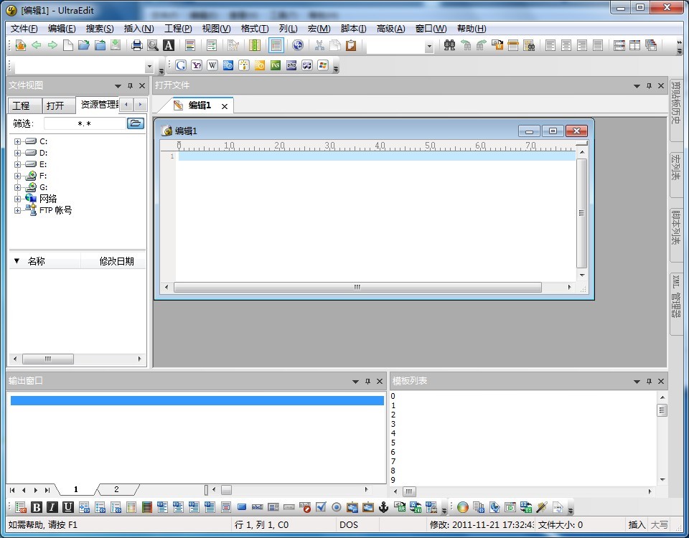
Task: Open the find combo box dropdown arrow
Action: click(429, 46)
